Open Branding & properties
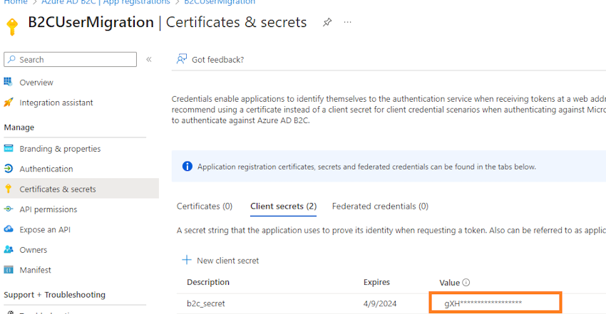 pos(60,149)
